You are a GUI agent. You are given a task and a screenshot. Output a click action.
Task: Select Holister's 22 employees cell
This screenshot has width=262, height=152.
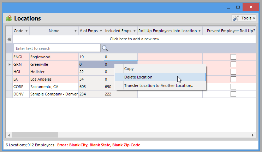91,72
